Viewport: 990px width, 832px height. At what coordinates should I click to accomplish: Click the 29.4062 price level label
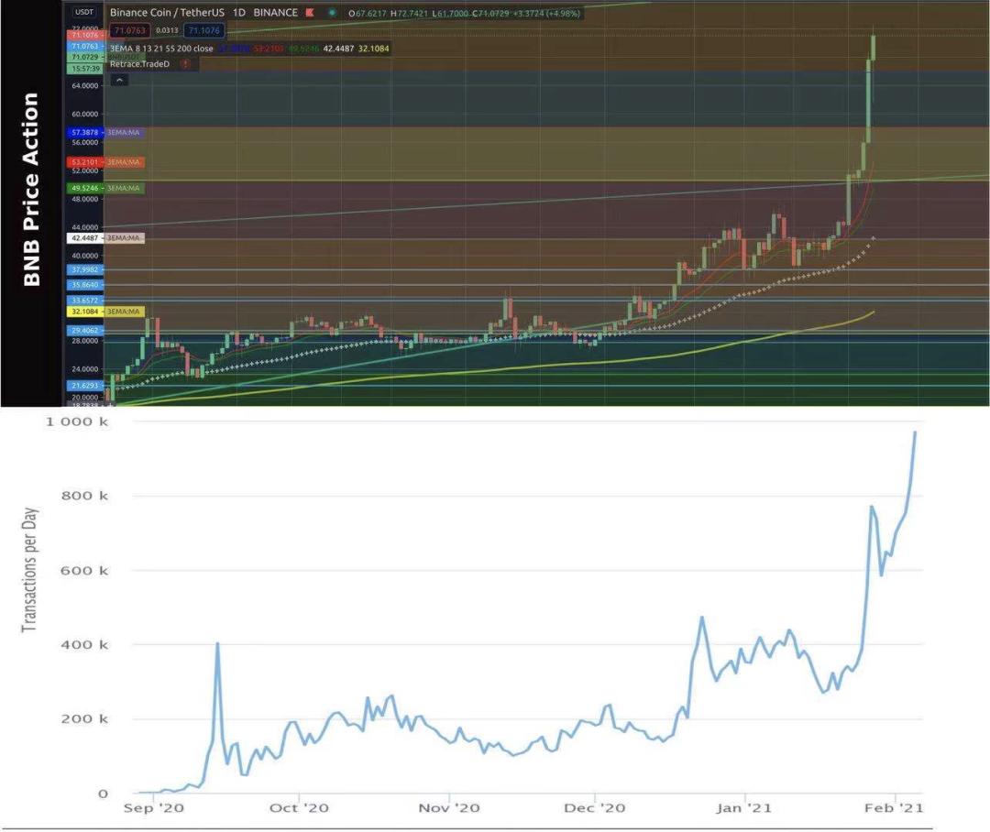tap(84, 330)
